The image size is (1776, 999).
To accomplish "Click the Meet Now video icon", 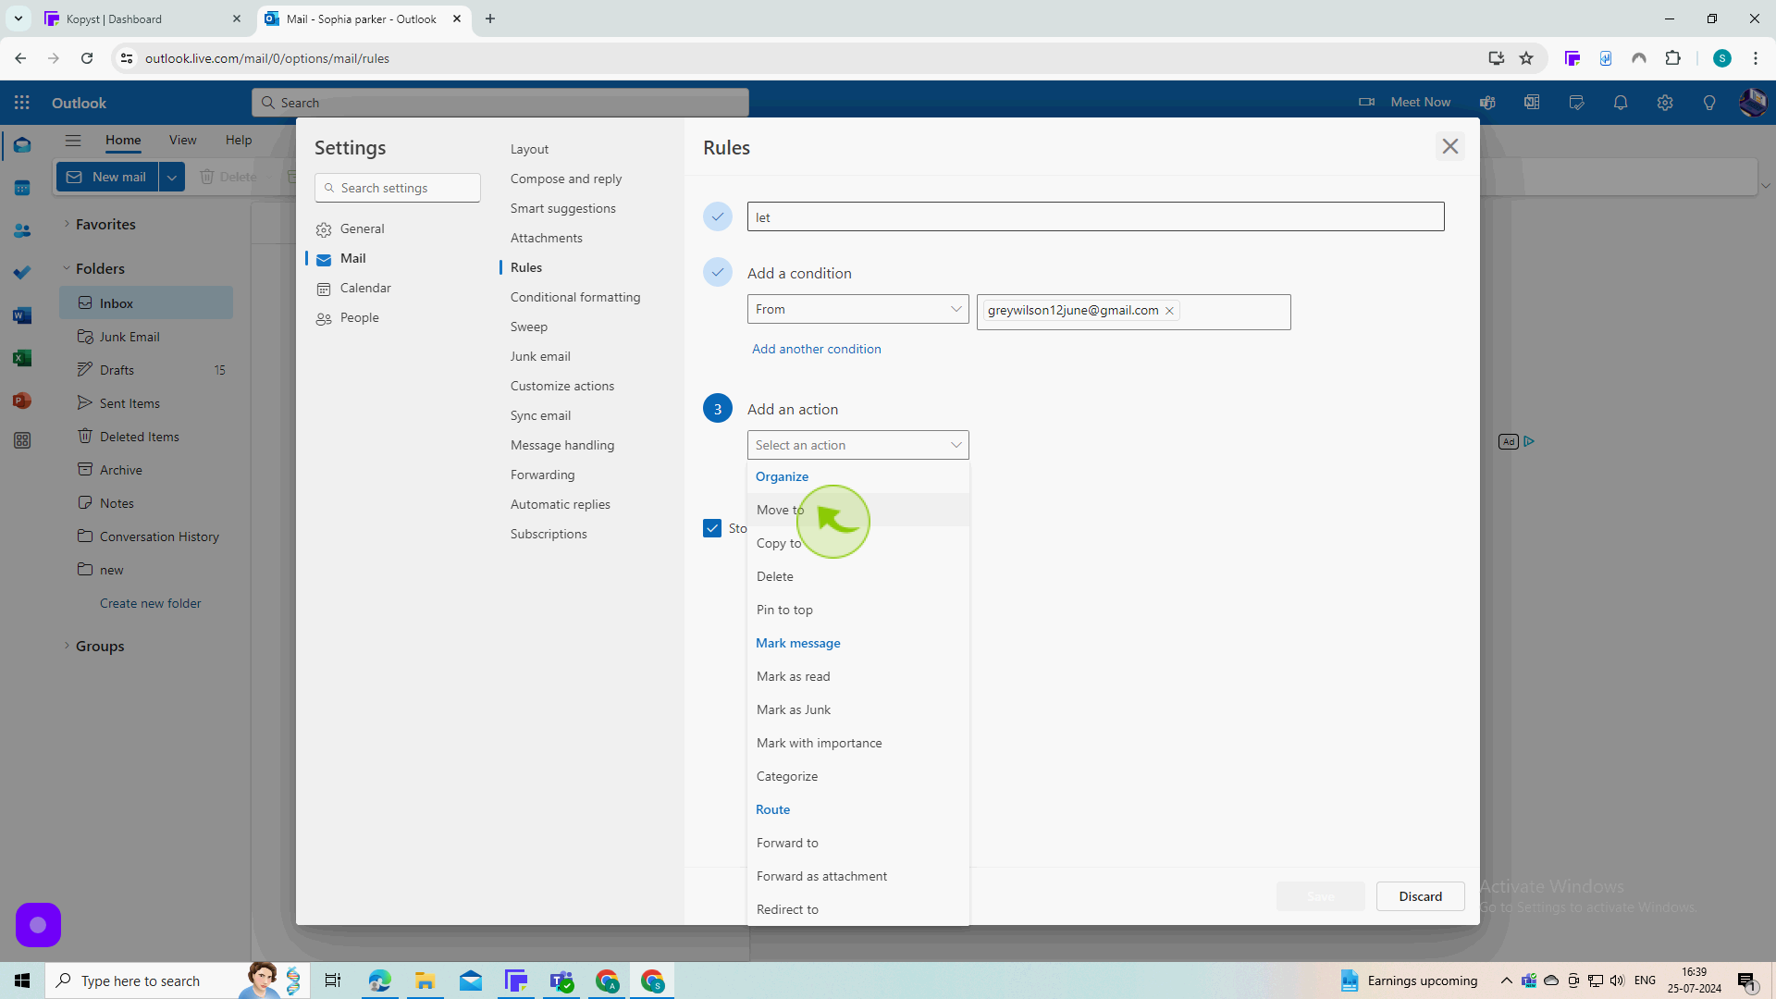I will tap(1366, 103).
